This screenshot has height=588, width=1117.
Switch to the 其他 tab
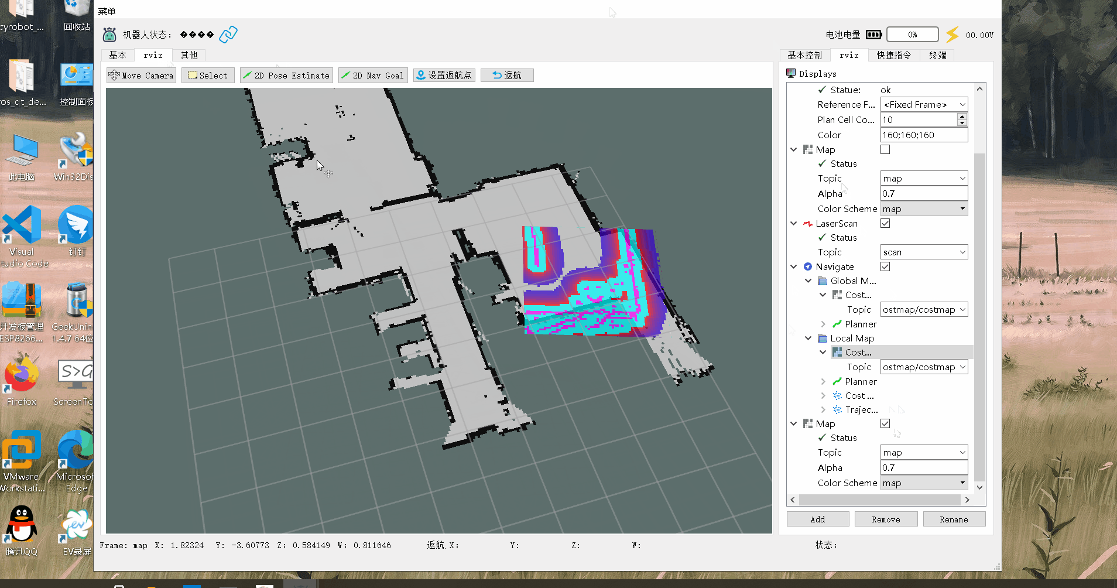coord(188,54)
